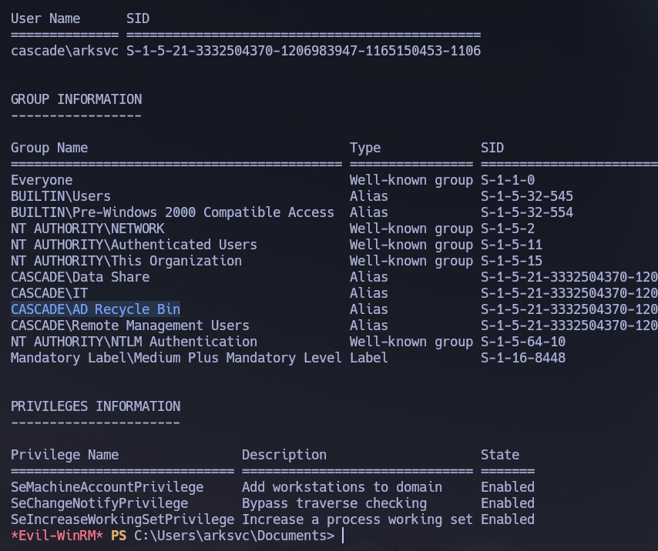This screenshot has width=658, height=551.
Task: Select the Everyone well-known group
Action: tap(41, 179)
